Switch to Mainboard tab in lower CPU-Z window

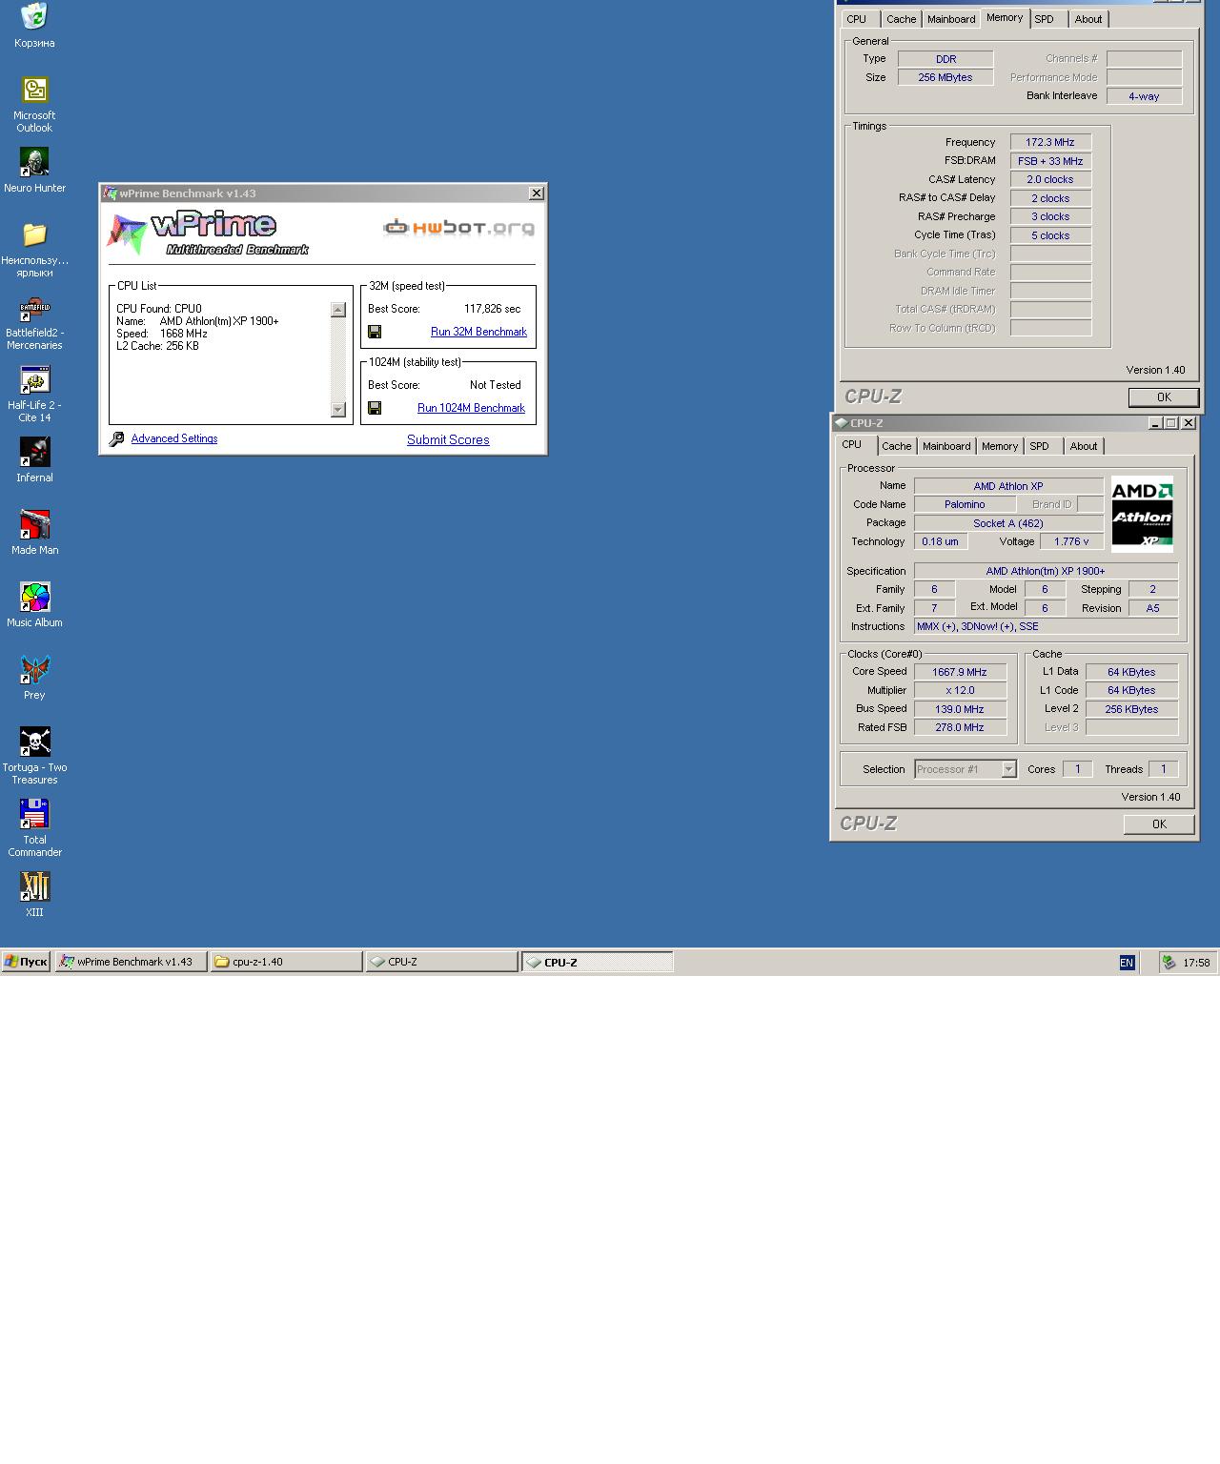pos(946,446)
